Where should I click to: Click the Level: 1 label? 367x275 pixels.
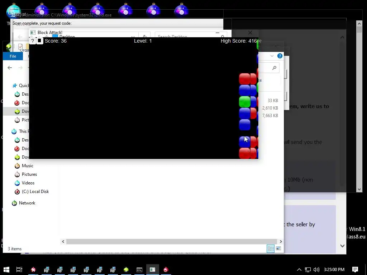pyautogui.click(x=143, y=41)
